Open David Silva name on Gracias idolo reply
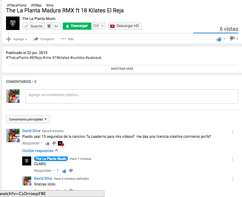 tap(43, 179)
